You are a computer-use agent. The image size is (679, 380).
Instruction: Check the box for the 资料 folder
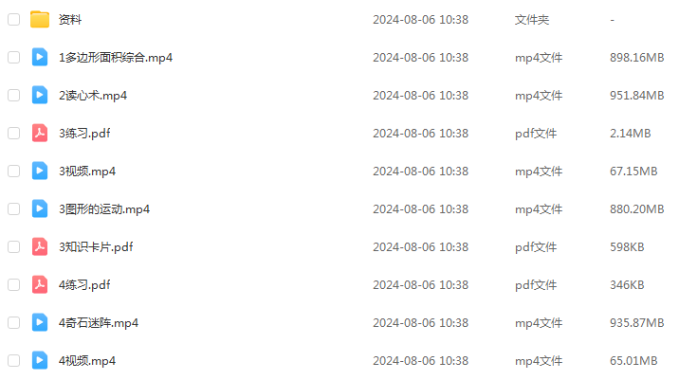coord(14,20)
